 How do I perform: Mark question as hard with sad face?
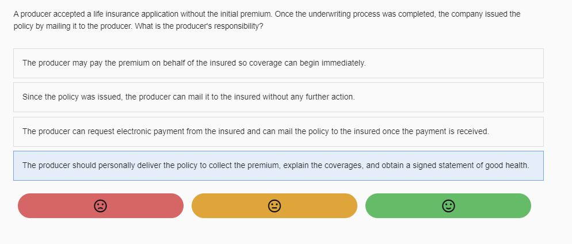click(x=100, y=205)
